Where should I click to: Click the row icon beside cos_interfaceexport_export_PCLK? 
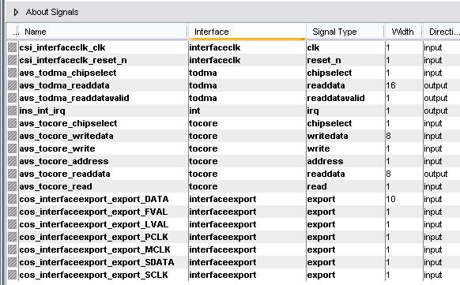point(13,237)
